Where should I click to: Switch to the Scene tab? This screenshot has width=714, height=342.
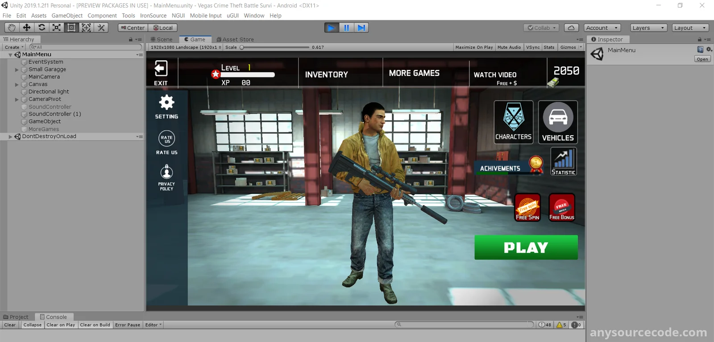point(162,39)
